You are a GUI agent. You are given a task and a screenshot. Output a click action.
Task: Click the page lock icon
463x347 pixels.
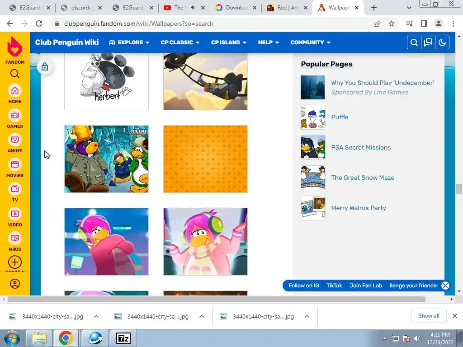(x=45, y=67)
